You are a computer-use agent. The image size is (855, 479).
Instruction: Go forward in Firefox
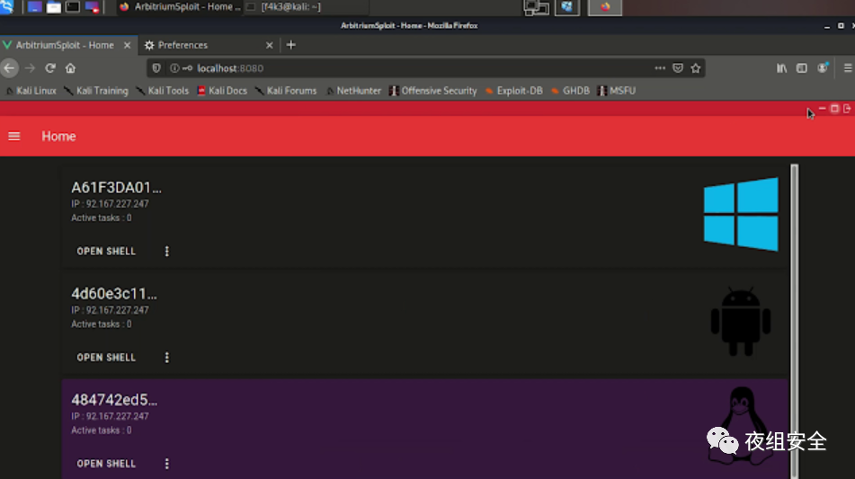(30, 68)
